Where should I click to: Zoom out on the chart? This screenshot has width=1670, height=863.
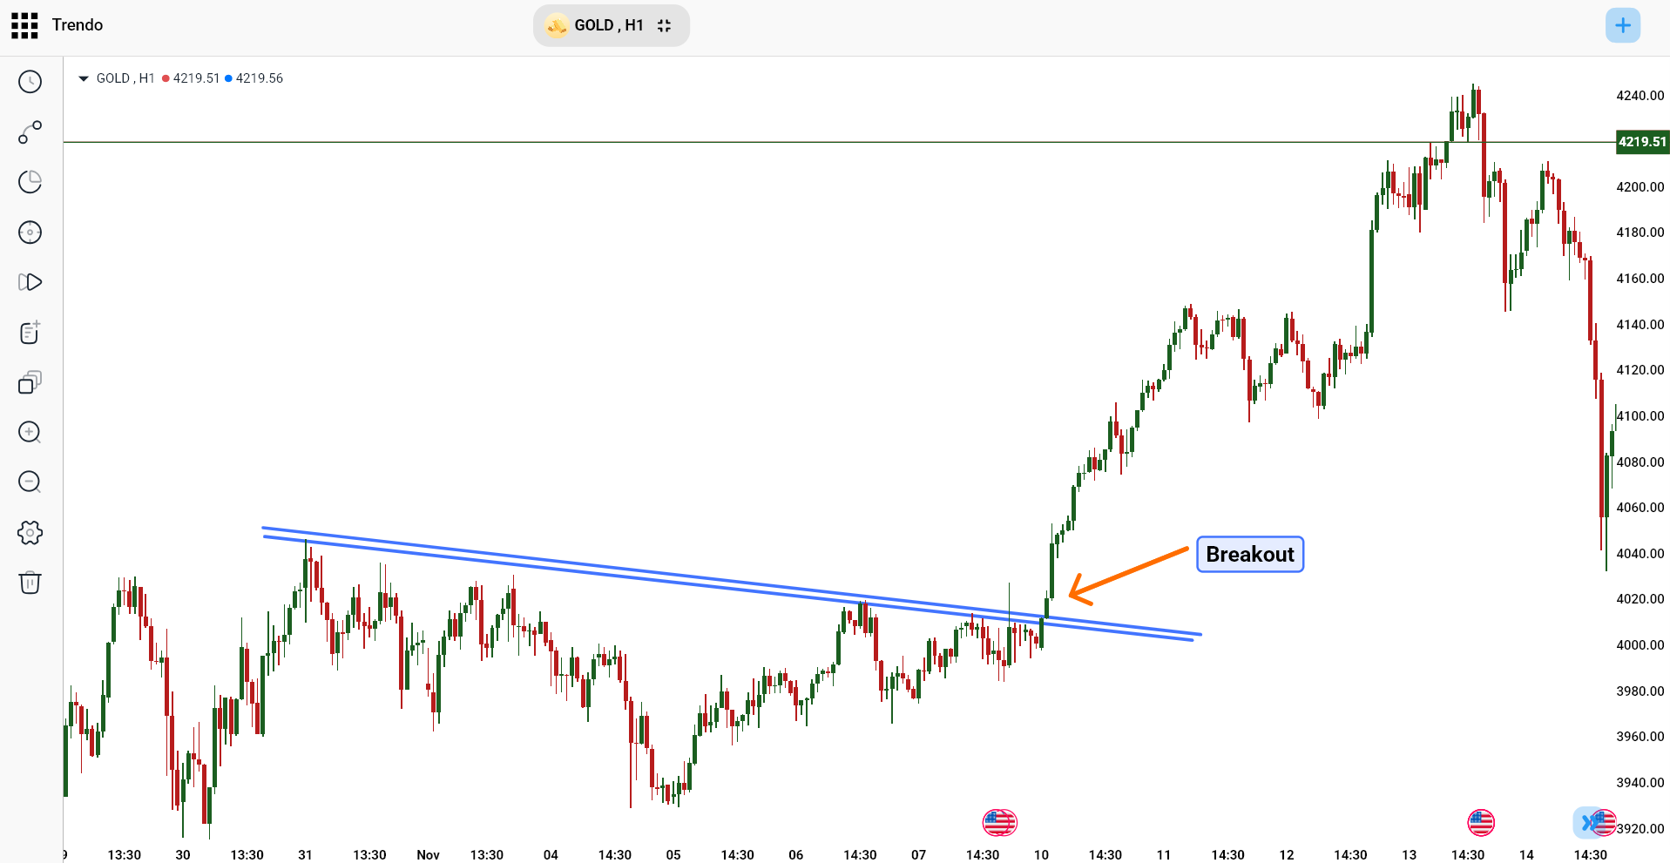click(x=30, y=482)
